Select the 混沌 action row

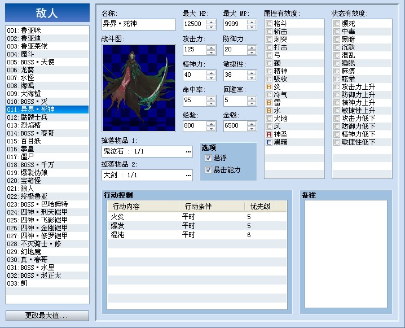(197, 235)
